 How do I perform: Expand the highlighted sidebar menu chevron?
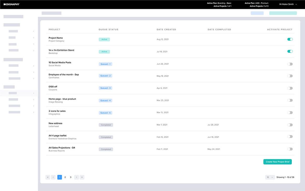[34, 93]
